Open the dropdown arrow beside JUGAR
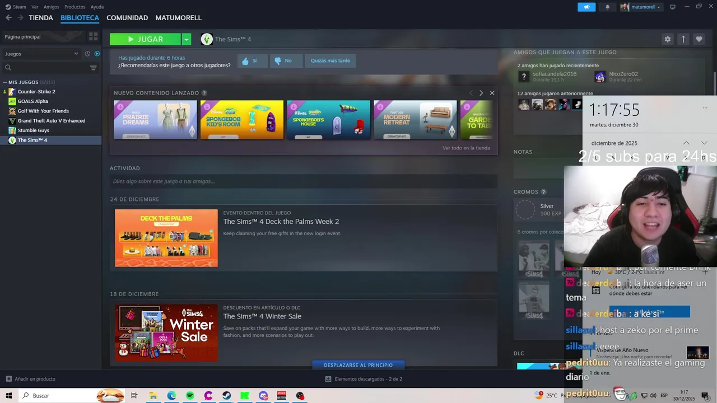Screen dimensions: 717x403 point(187,39)
